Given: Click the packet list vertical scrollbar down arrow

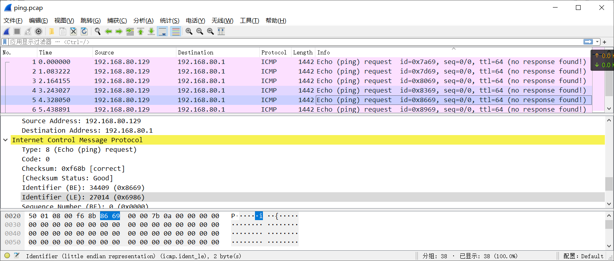Looking at the screenshot, I should coord(609,108).
